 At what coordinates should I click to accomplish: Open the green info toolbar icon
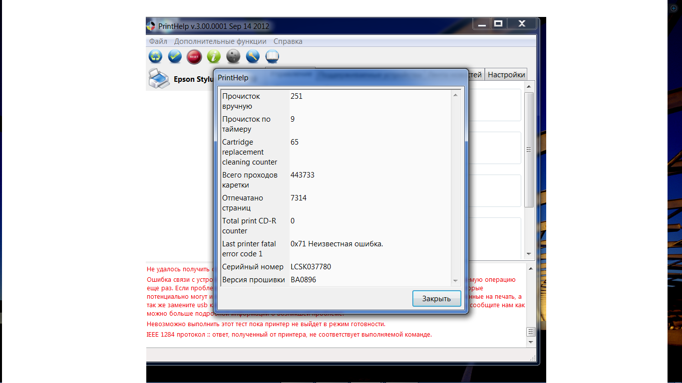(x=214, y=57)
